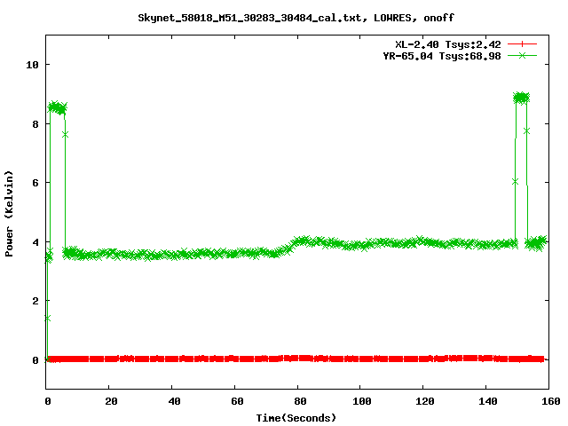Click the x-axis tick label 60
Image resolution: width=568 pixels, height=426 pixels.
point(237,401)
